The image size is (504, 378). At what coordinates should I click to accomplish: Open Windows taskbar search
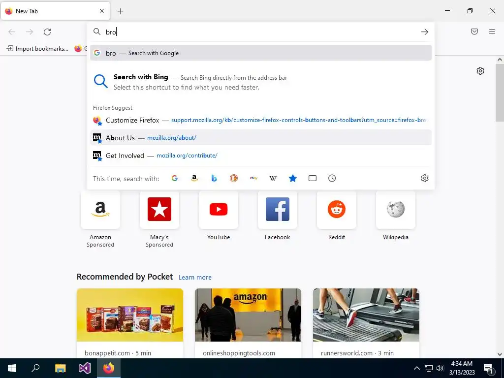click(x=35, y=368)
